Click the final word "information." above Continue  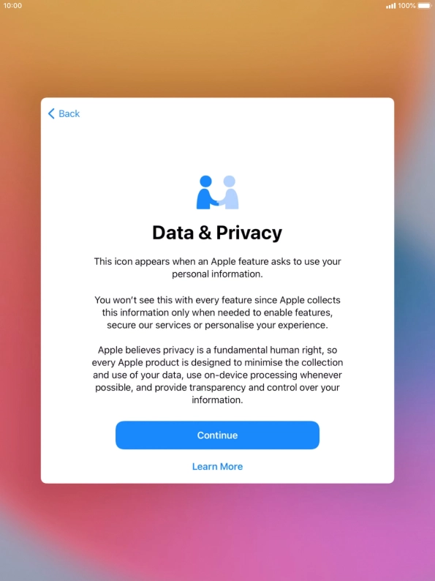click(x=217, y=400)
